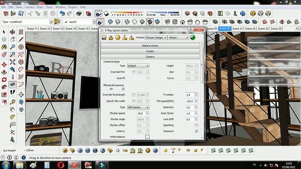This screenshot has height=169, width=301.
Task: Expand the Layers tray panel
Action: point(274,65)
